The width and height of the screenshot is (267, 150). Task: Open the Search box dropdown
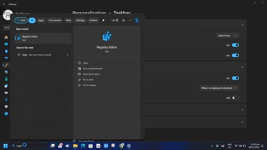coord(227,35)
